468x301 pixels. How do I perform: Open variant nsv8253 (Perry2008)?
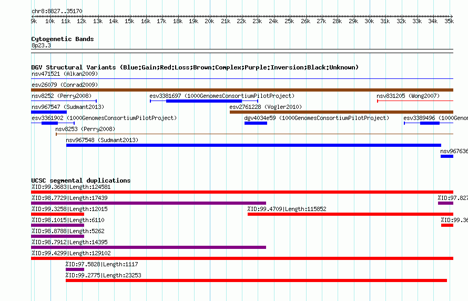(x=85, y=129)
